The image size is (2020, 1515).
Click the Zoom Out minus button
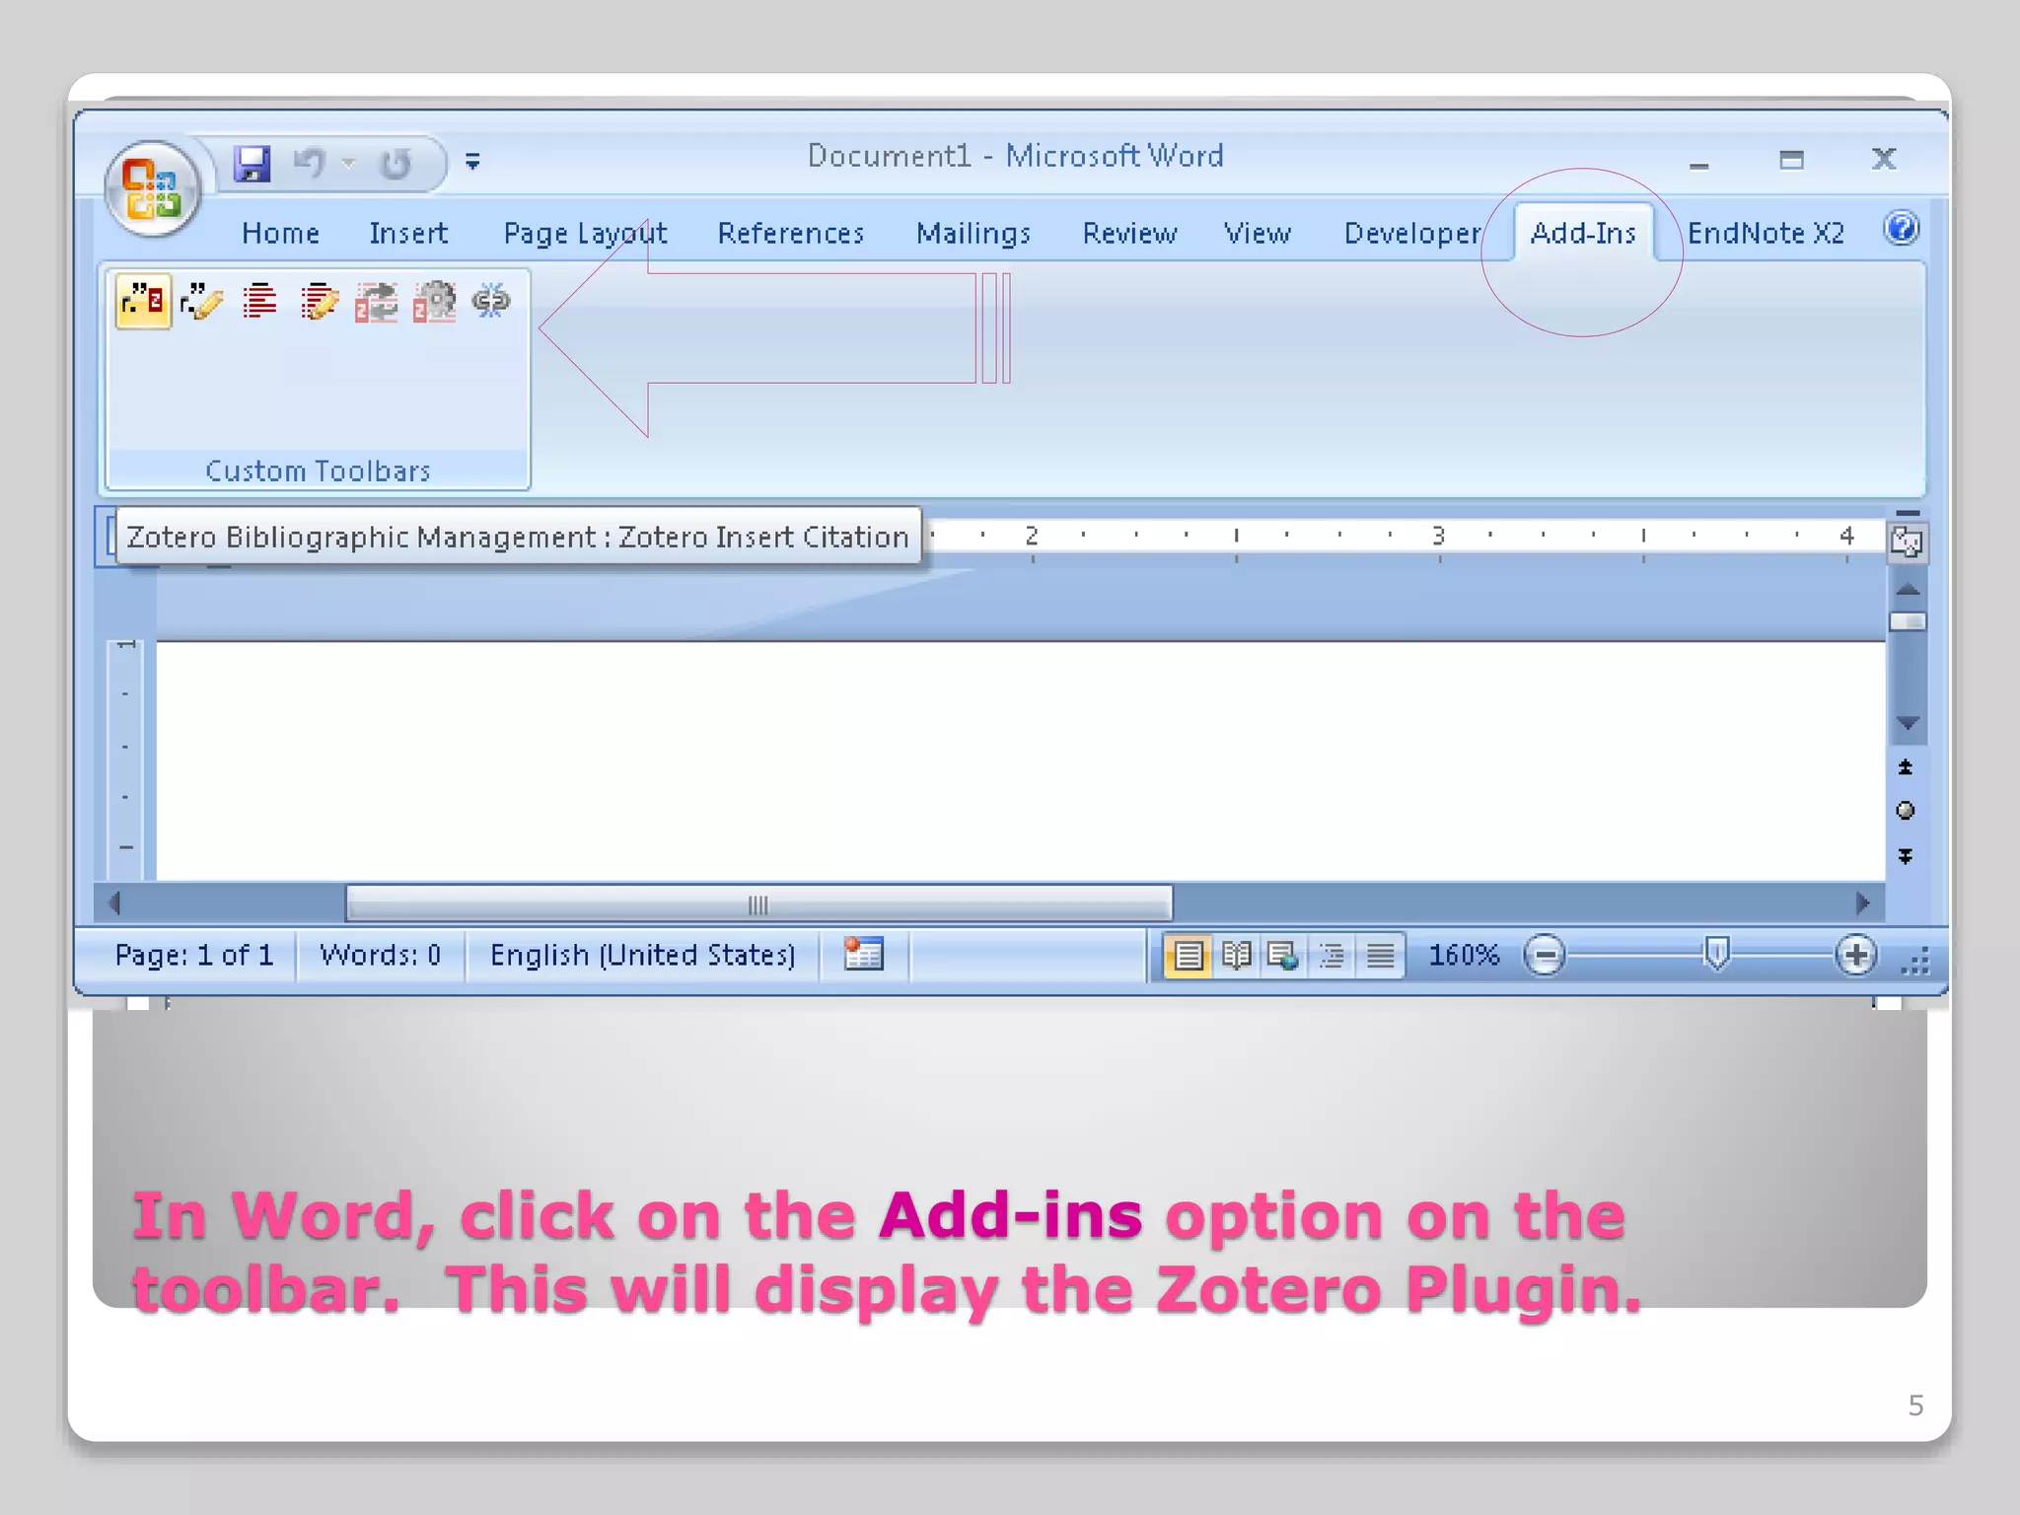(x=1545, y=955)
